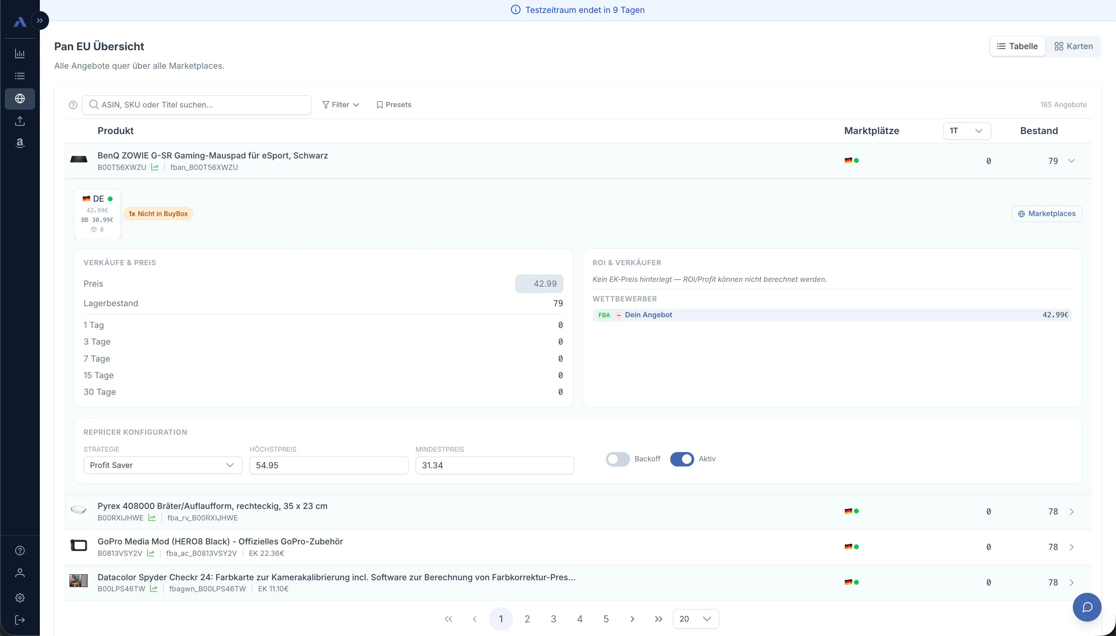1116x636 pixels.
Task: Open the upload sidebar icon
Action: [20, 121]
